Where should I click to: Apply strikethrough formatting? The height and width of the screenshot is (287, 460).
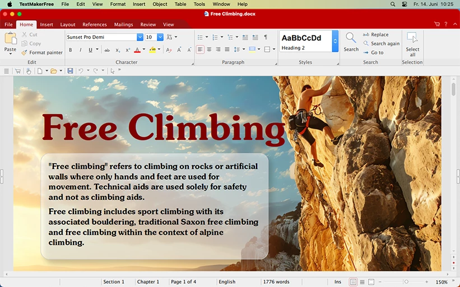pyautogui.click(x=108, y=50)
